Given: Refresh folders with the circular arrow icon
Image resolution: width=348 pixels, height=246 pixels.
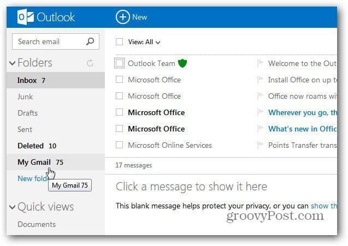Looking at the screenshot, I should tap(90, 63).
